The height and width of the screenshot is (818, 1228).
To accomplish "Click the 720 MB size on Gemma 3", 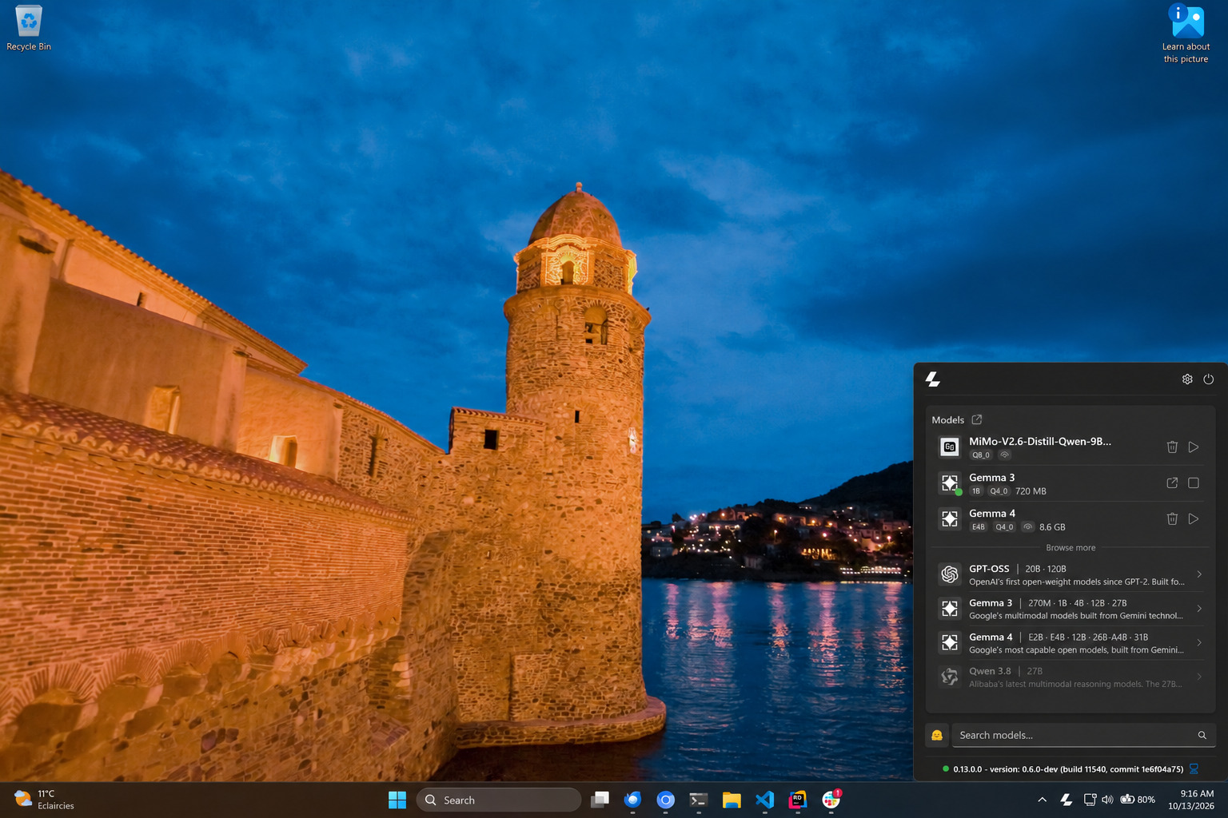I will click(x=1031, y=491).
